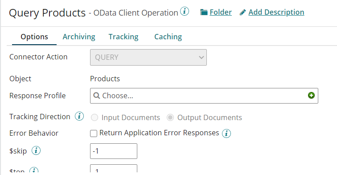Select the Input Documents radio button
Viewport: 337px width, 175px height.
95,117
